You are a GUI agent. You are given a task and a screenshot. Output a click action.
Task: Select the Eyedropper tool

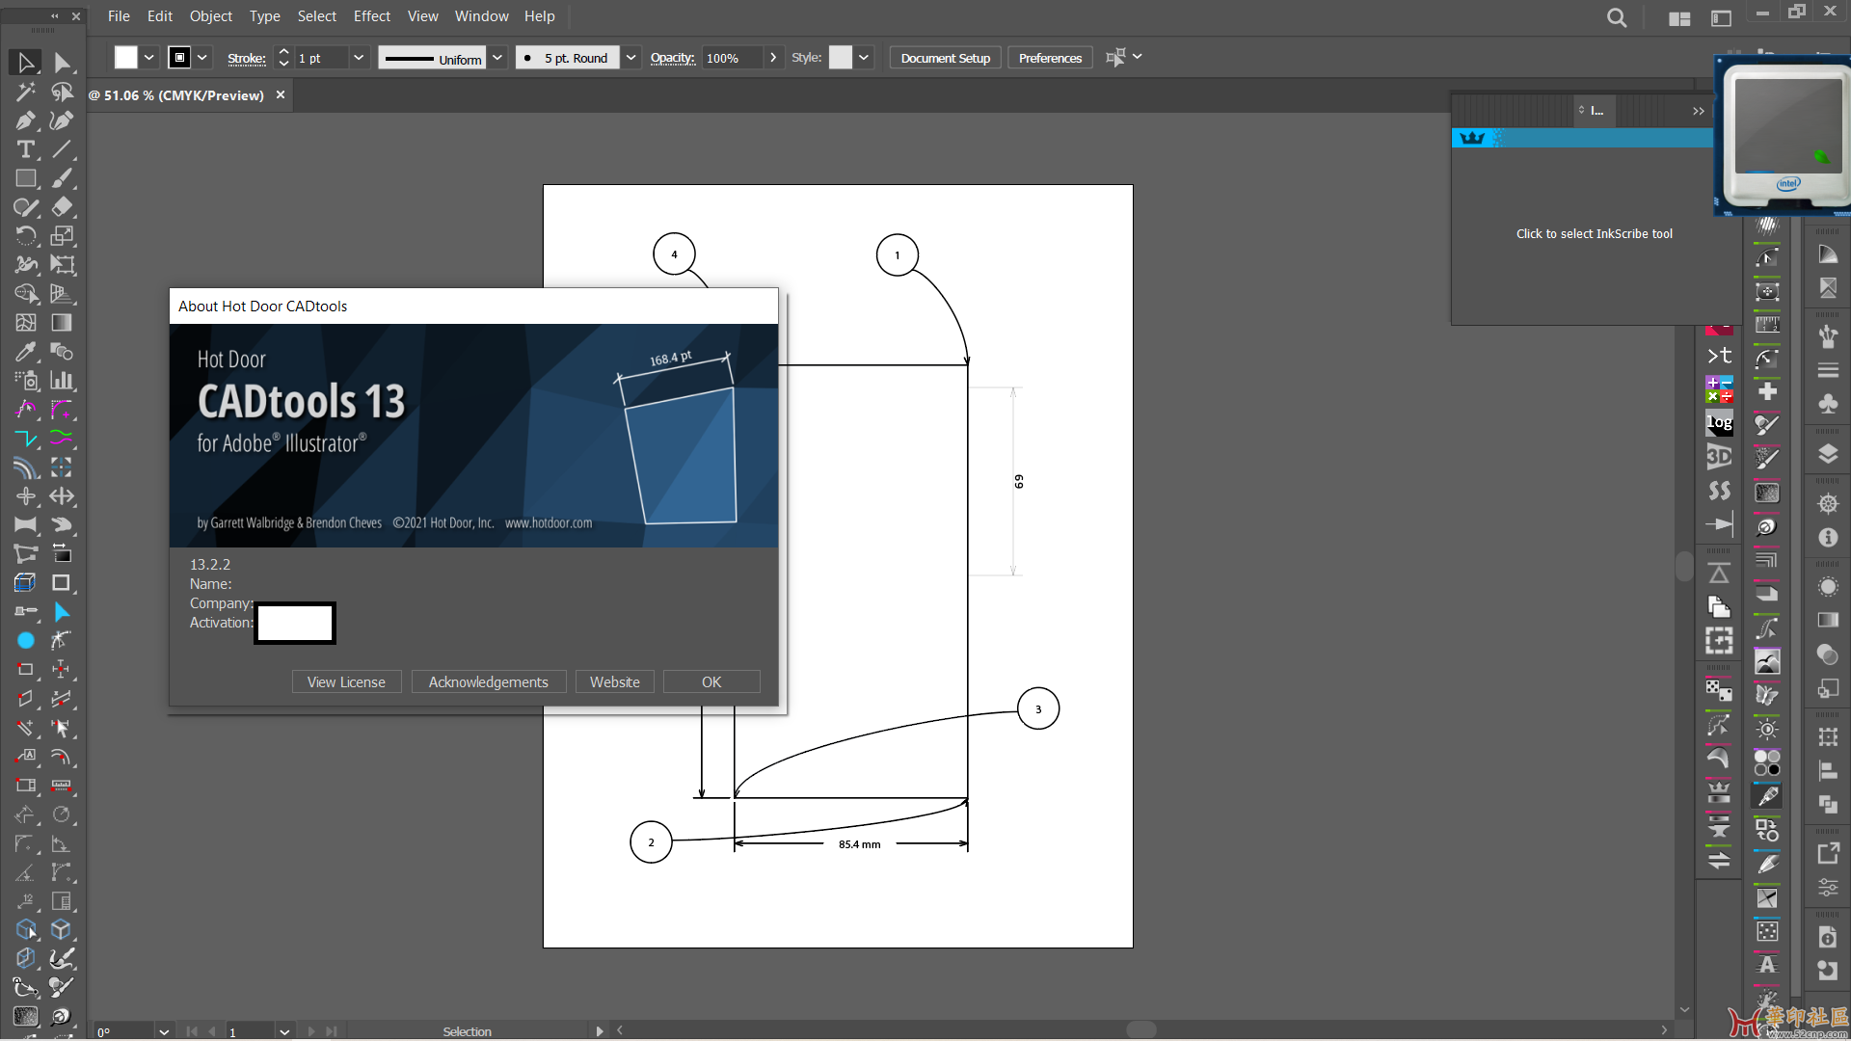click(26, 352)
